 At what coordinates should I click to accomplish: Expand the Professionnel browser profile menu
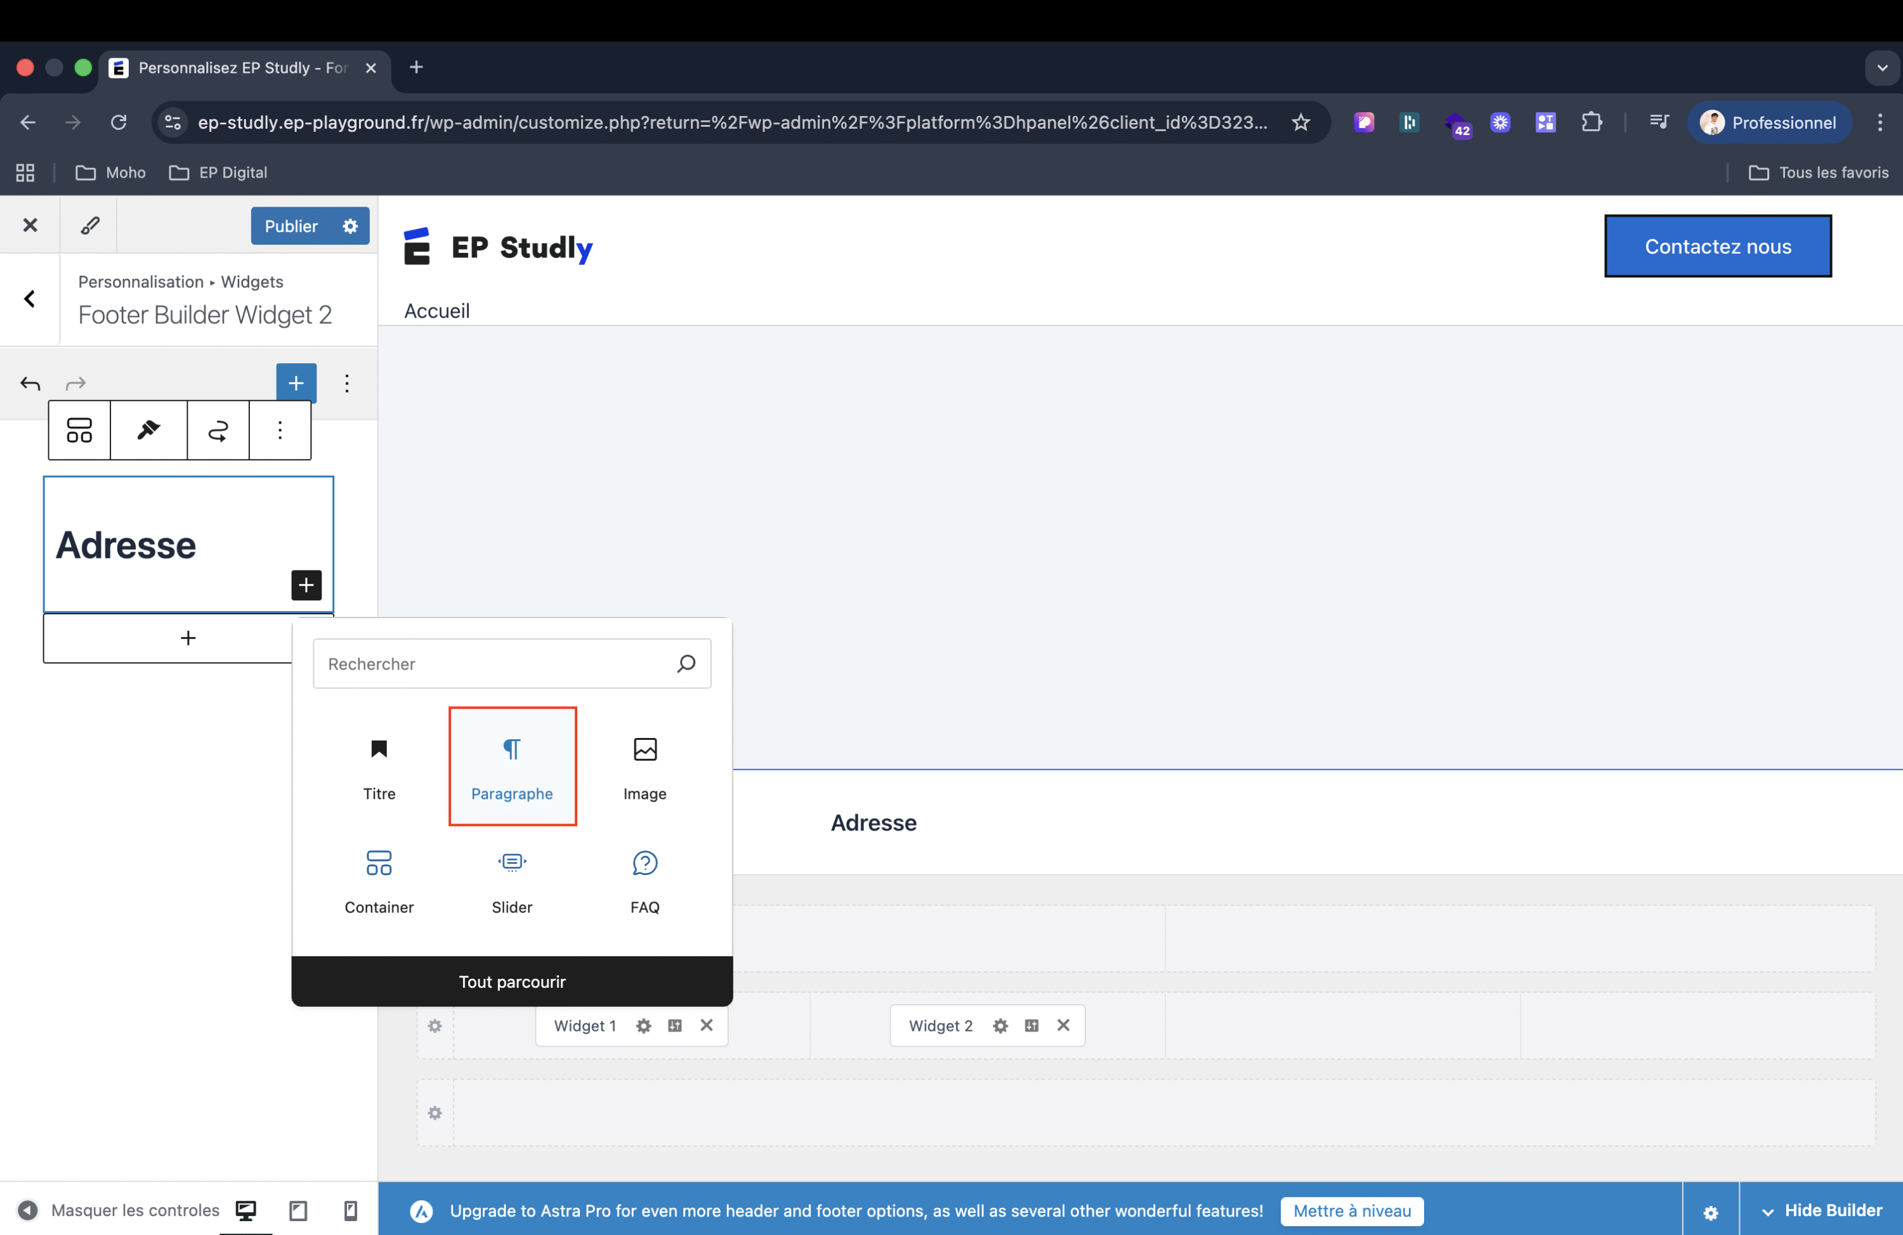click(x=1769, y=122)
